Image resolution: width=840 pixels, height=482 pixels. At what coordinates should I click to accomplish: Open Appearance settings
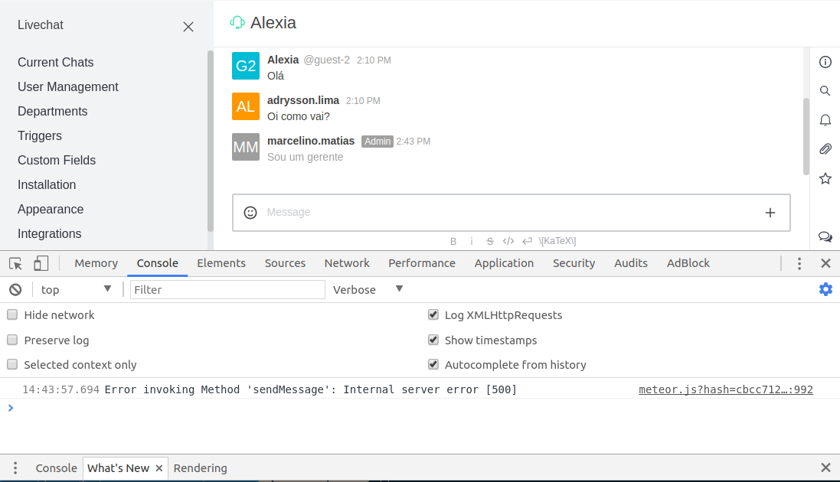tap(51, 210)
